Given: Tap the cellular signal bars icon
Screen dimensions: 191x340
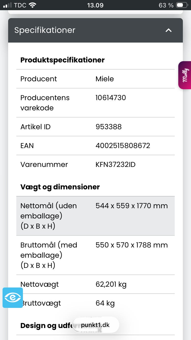Looking at the screenshot, I should pyautogui.click(x=8, y=5).
